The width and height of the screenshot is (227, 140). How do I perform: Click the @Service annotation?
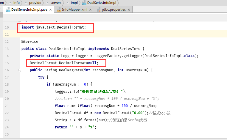point(30,42)
